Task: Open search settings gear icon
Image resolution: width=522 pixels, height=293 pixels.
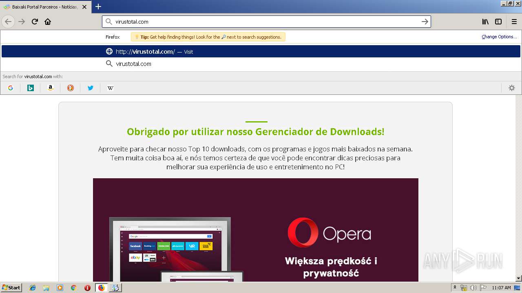Action: click(512, 88)
